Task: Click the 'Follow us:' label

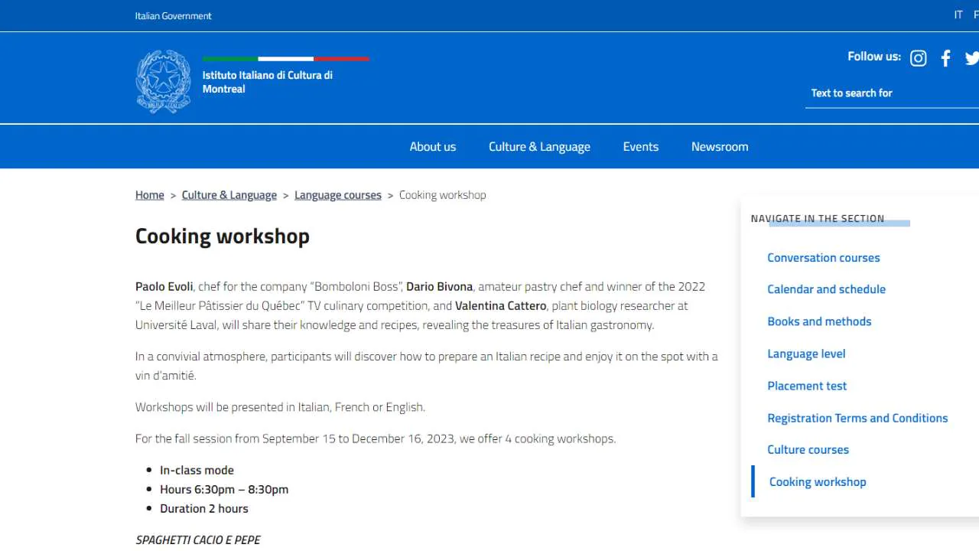Action: pyautogui.click(x=874, y=57)
